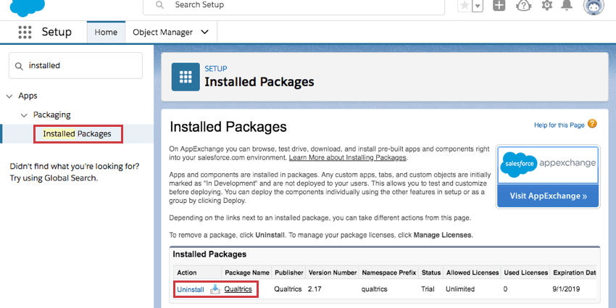This screenshot has width=616, height=308.
Task: Click the Qualtrics package download icon
Action: tap(215, 290)
